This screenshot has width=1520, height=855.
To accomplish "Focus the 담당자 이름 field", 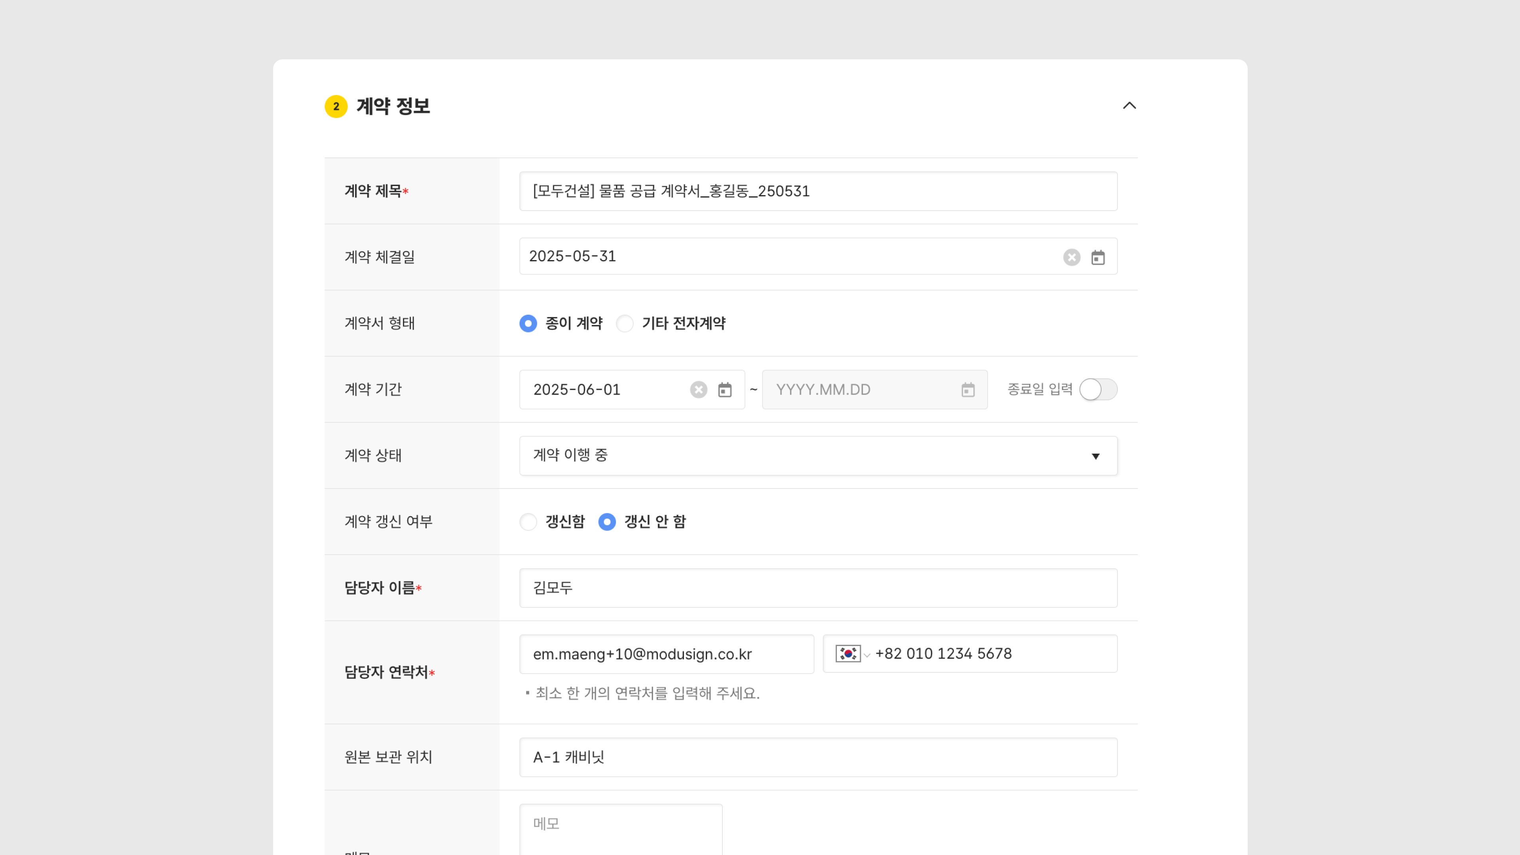I will [818, 588].
